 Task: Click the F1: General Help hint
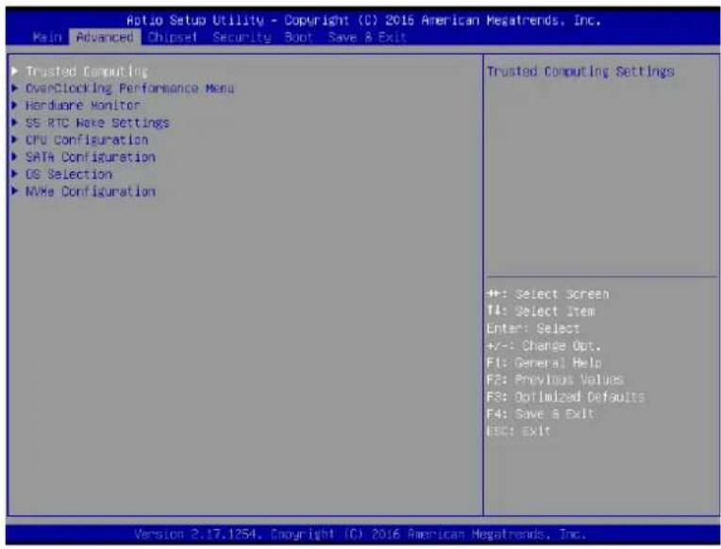545,363
